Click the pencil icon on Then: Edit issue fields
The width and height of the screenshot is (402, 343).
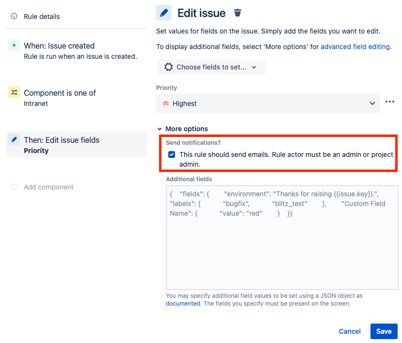[13, 139]
